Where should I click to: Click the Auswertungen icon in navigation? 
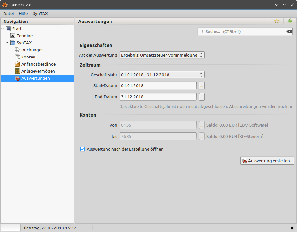[17, 78]
